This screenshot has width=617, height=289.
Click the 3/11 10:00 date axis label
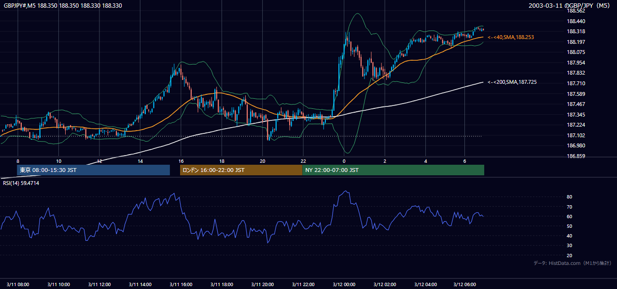58,284
